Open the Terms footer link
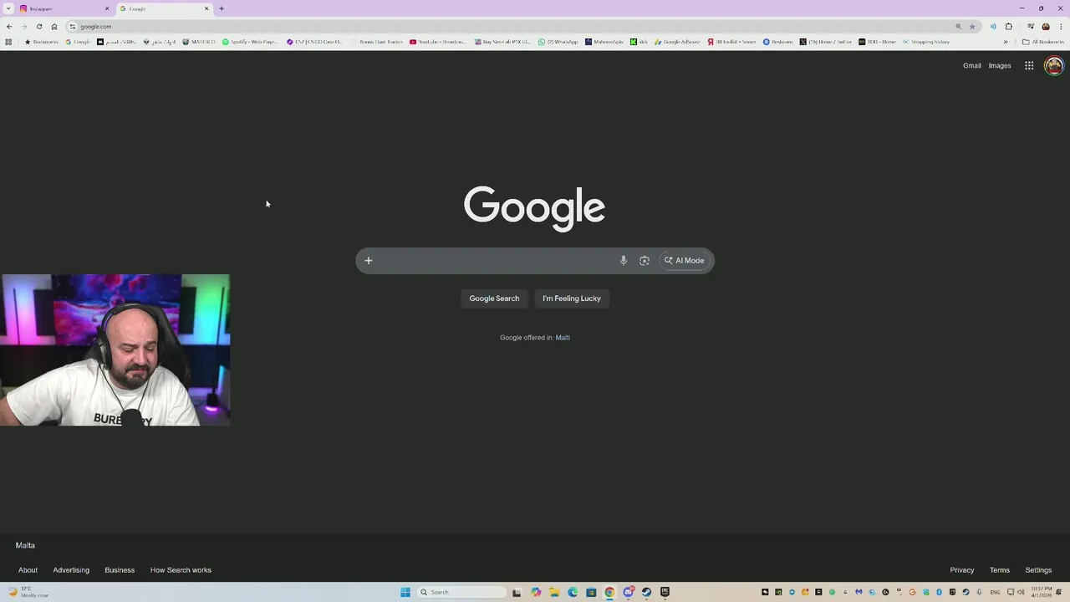The height and width of the screenshot is (602, 1070). pos(1000,570)
